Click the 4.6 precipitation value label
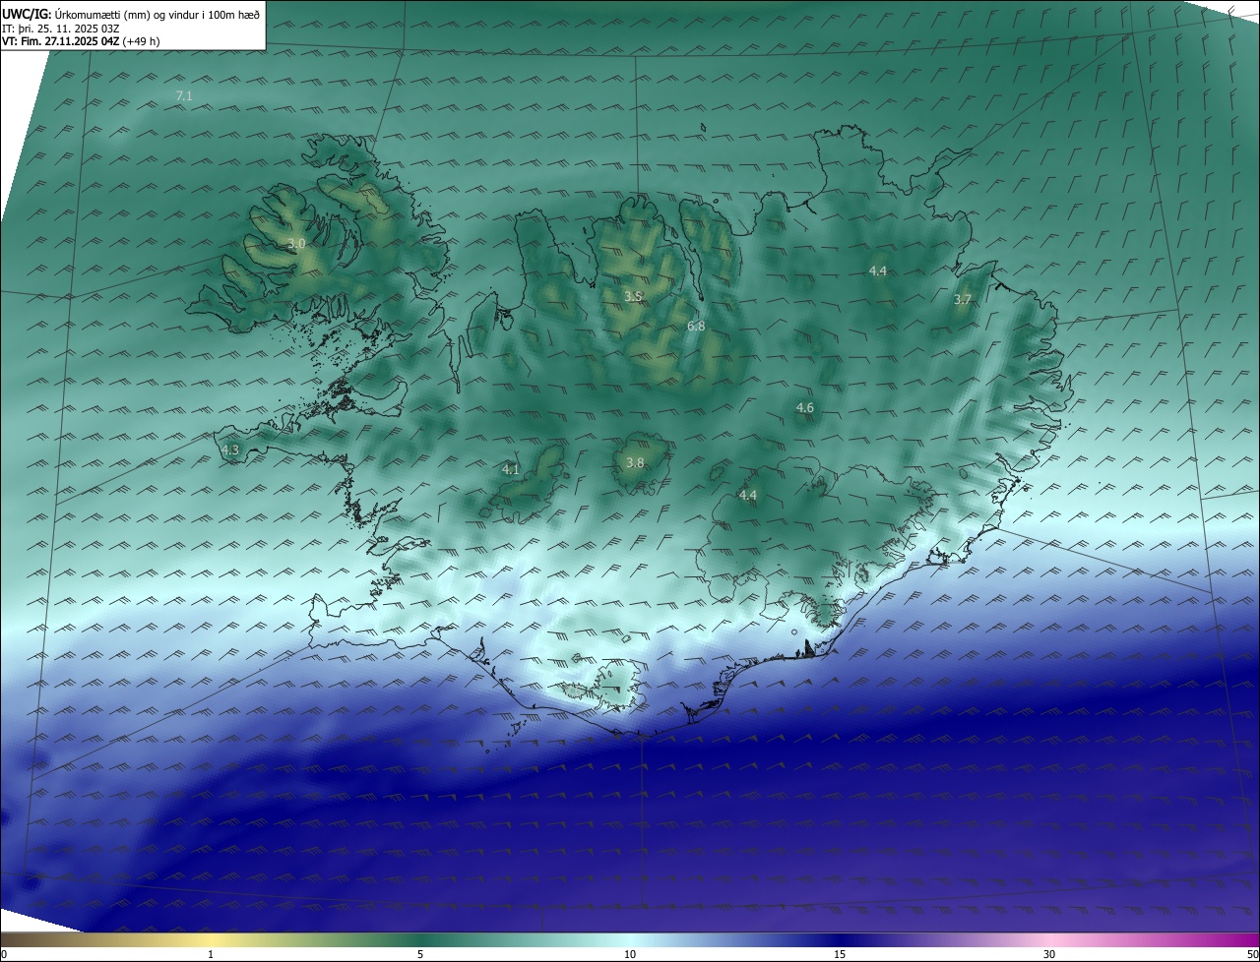 pyautogui.click(x=805, y=407)
